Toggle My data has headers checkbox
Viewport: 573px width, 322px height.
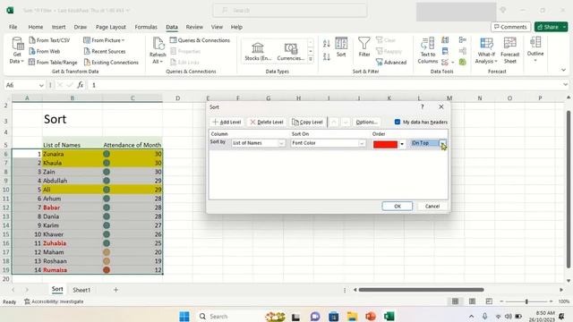398,122
